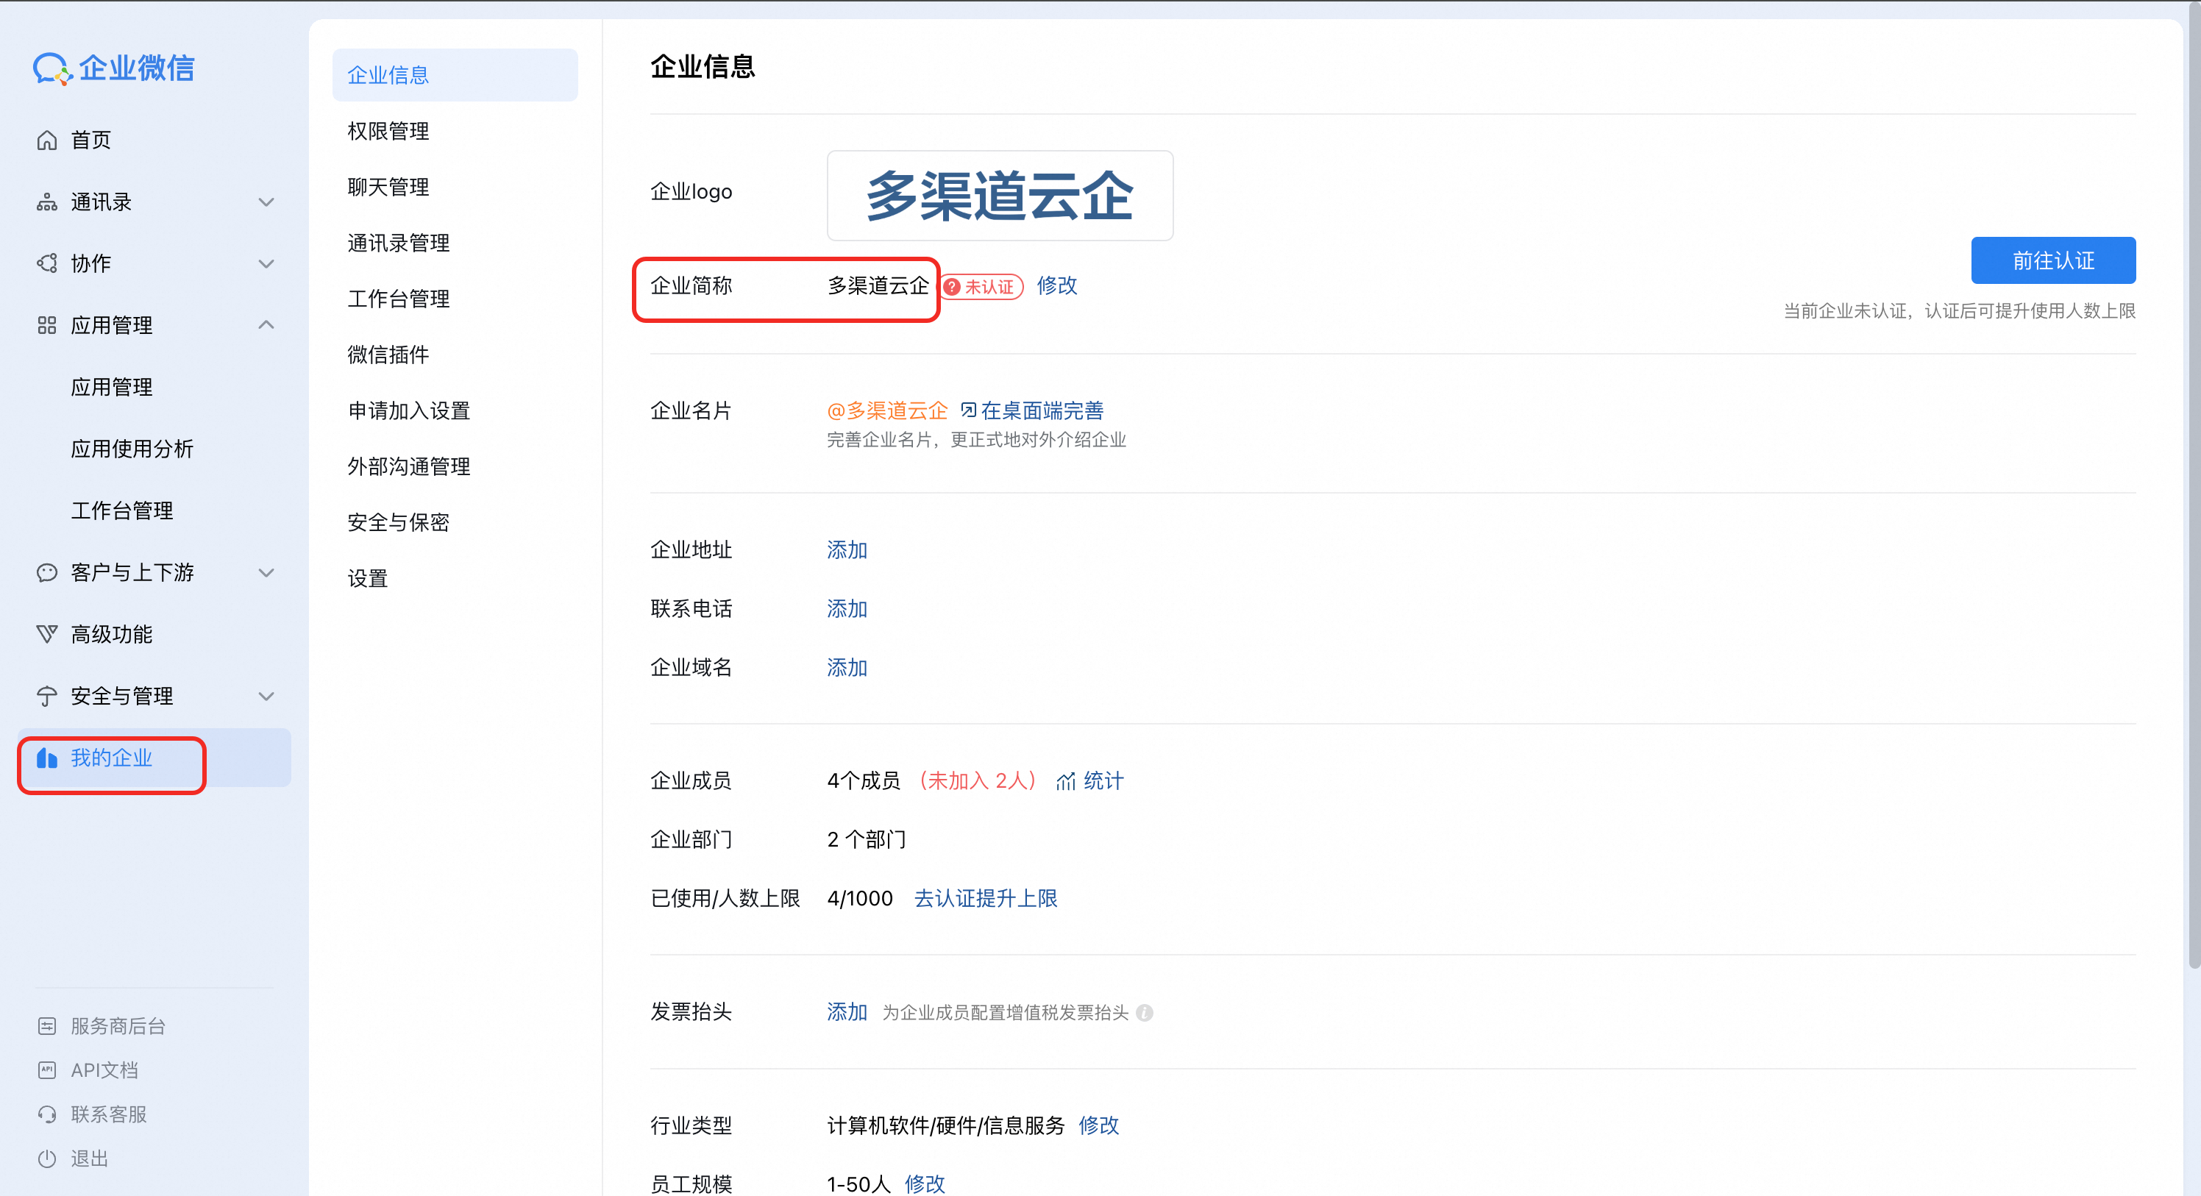Click the 企业微信 logo icon
The image size is (2201, 1196).
51,68
